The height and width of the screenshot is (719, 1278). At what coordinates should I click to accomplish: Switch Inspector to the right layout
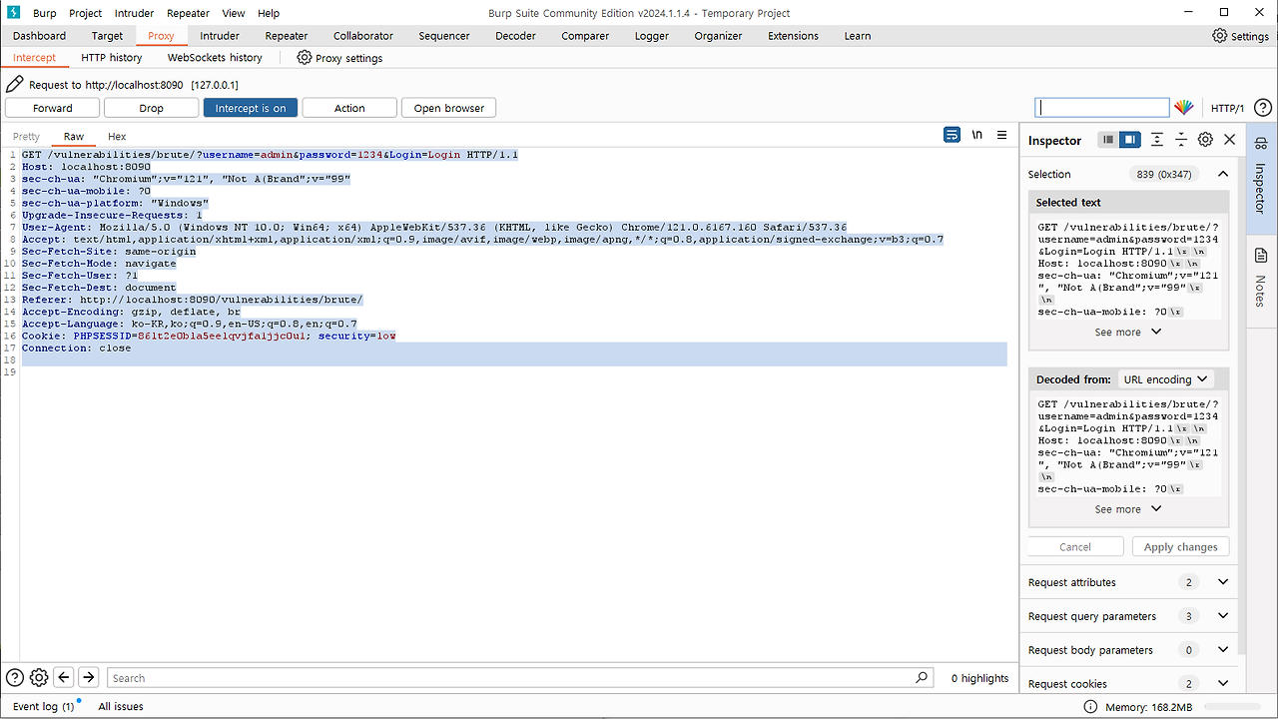[x=1129, y=140]
